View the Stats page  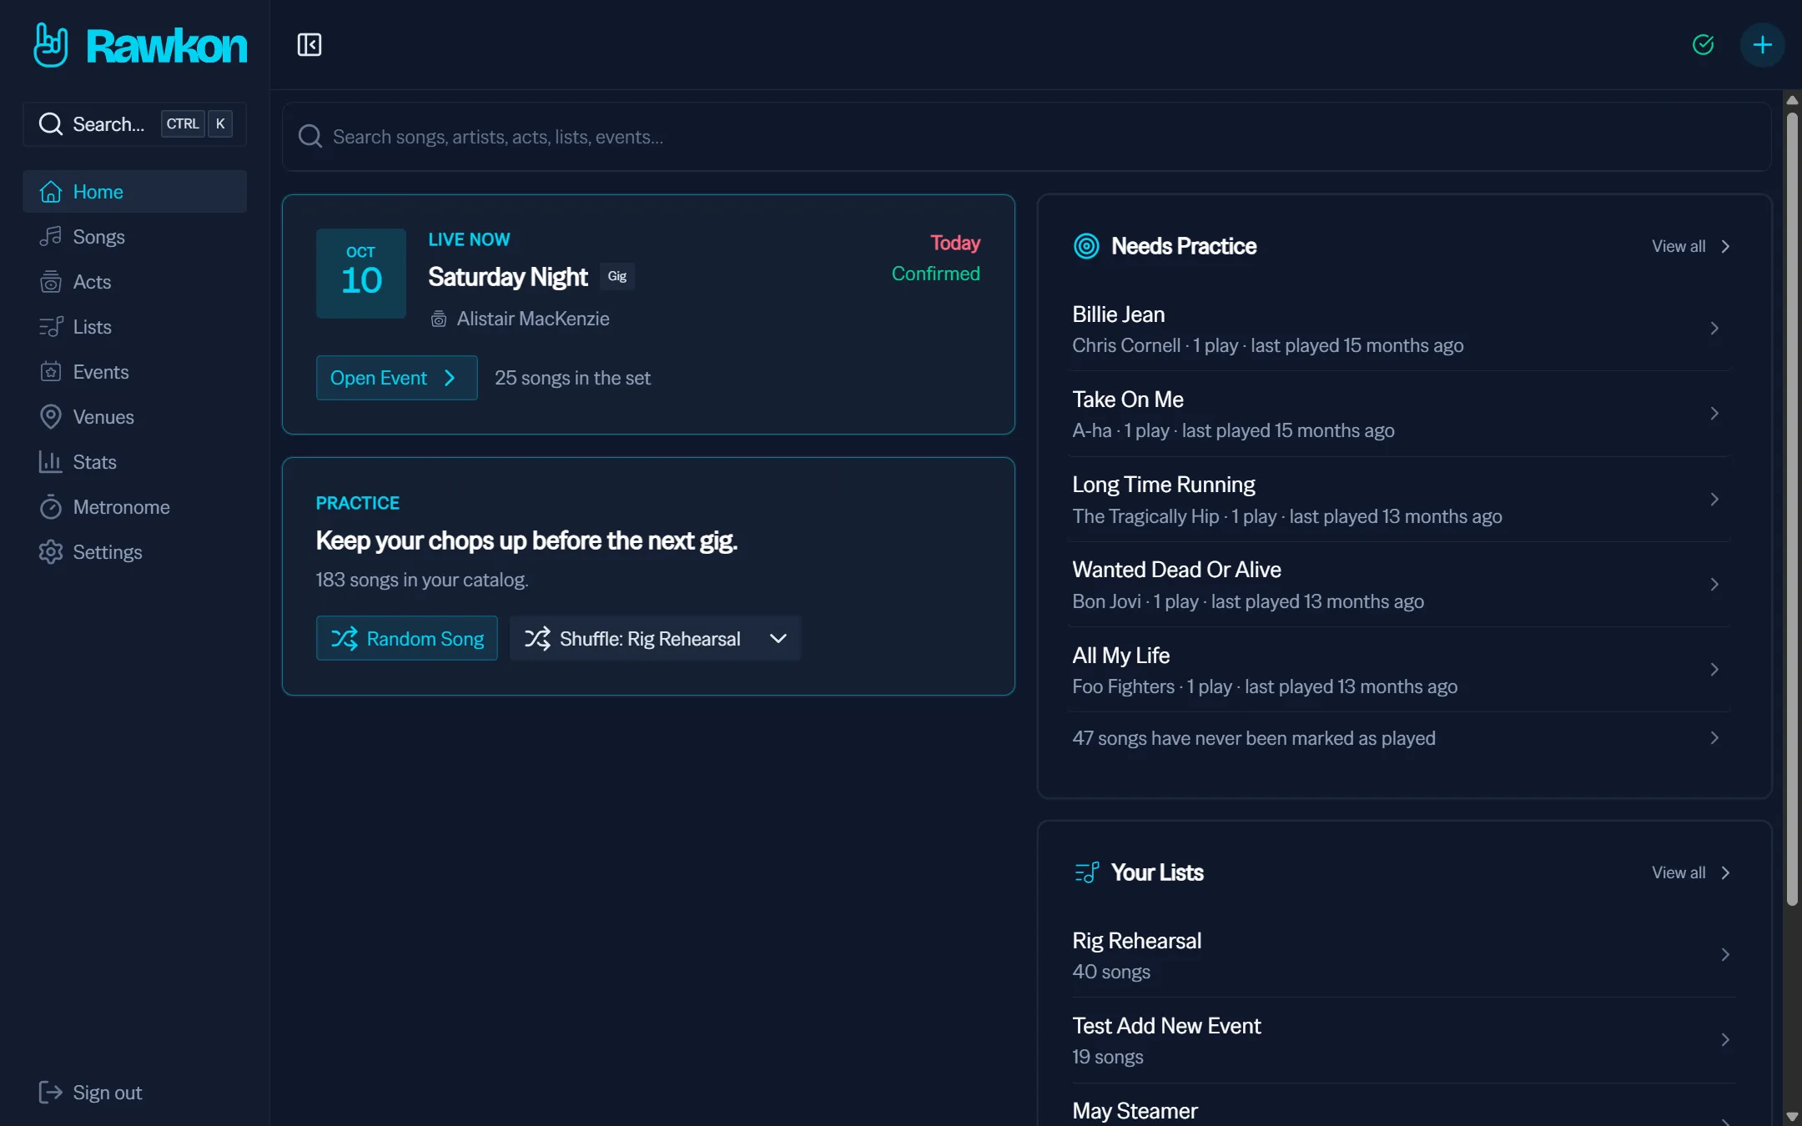coord(134,462)
